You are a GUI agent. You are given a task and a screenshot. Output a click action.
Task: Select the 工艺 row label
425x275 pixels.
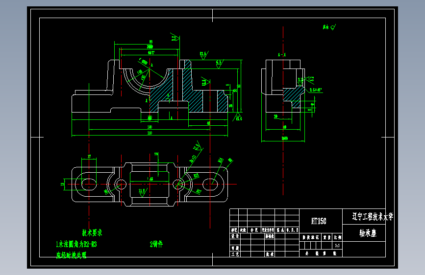coord(235,254)
